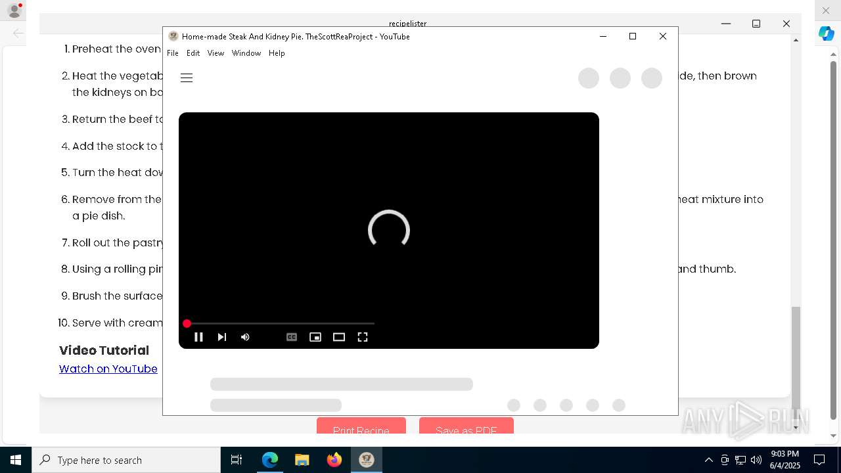Open the Window menu
This screenshot has height=473, width=841.
tap(246, 53)
